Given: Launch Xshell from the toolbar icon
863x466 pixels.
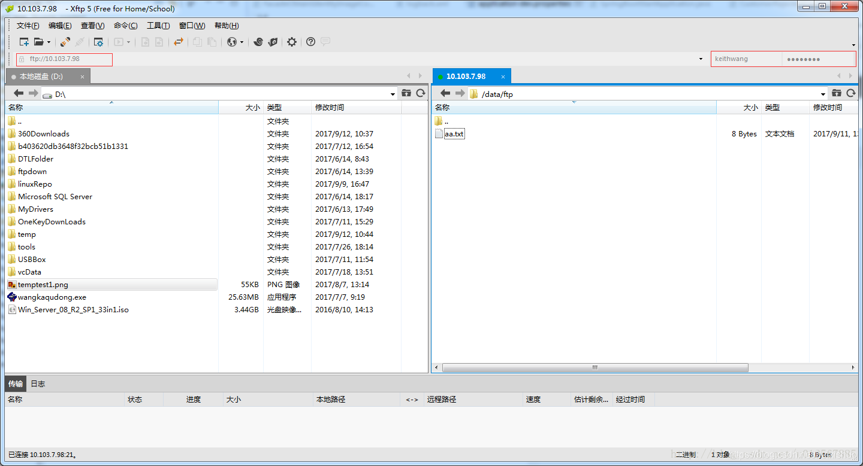Looking at the screenshot, I should click(258, 42).
